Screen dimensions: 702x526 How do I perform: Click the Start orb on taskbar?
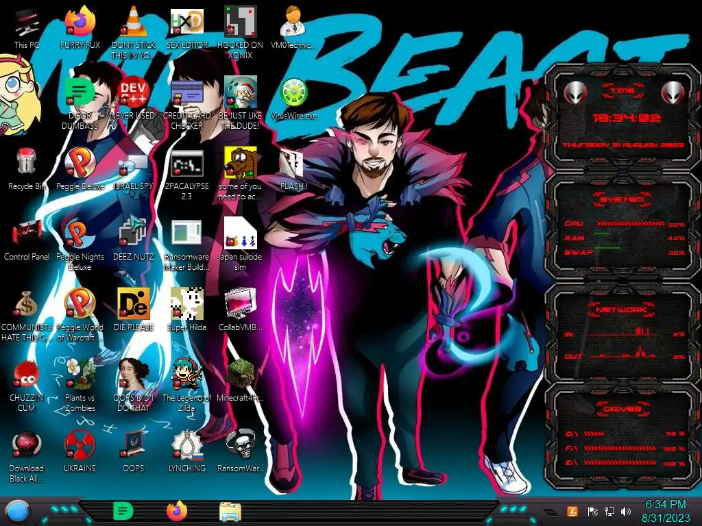tap(18, 511)
